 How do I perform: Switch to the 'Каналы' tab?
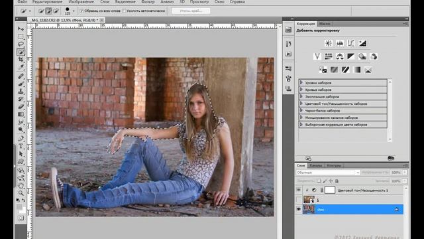pos(315,165)
